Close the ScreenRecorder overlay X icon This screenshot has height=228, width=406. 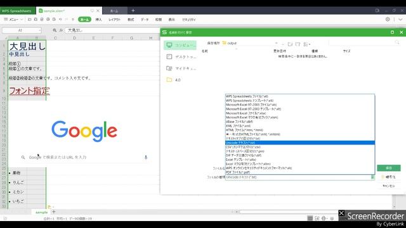(x=341, y=213)
